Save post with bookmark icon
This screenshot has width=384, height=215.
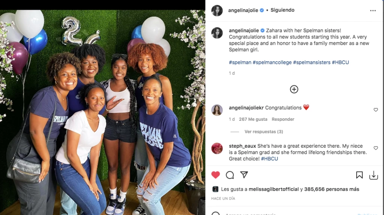tap(359, 175)
